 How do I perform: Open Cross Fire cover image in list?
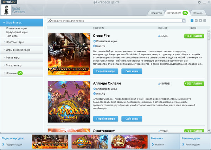pos(69,54)
